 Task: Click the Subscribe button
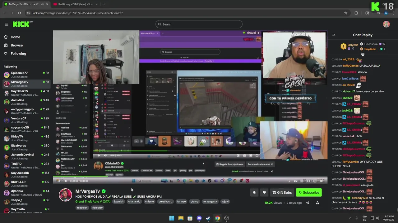click(309, 193)
